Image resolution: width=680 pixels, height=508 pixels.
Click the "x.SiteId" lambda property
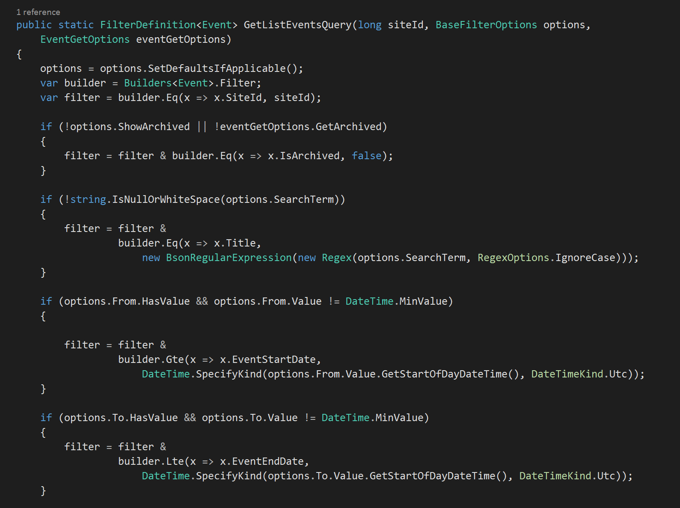coord(238,98)
